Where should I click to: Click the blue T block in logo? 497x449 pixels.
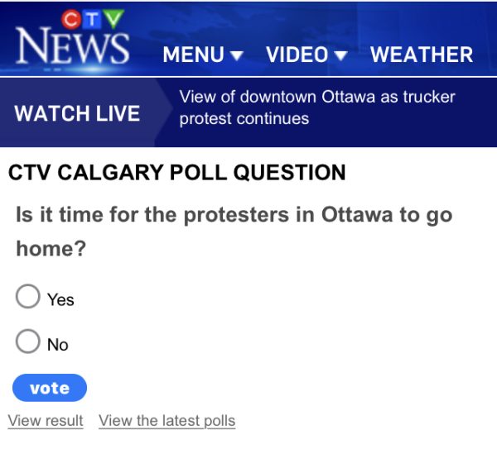[92, 19]
